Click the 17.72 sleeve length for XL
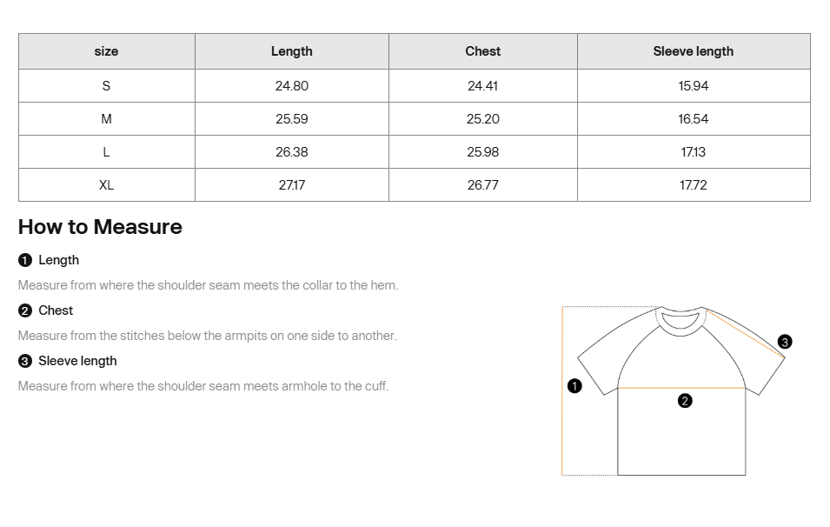830x527 pixels. [693, 185]
